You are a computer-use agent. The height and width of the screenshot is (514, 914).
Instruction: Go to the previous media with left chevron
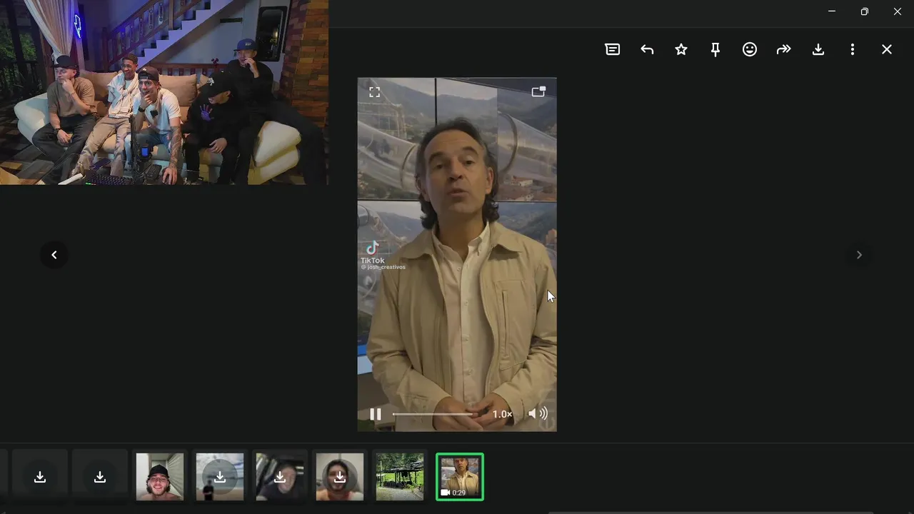[54, 255]
